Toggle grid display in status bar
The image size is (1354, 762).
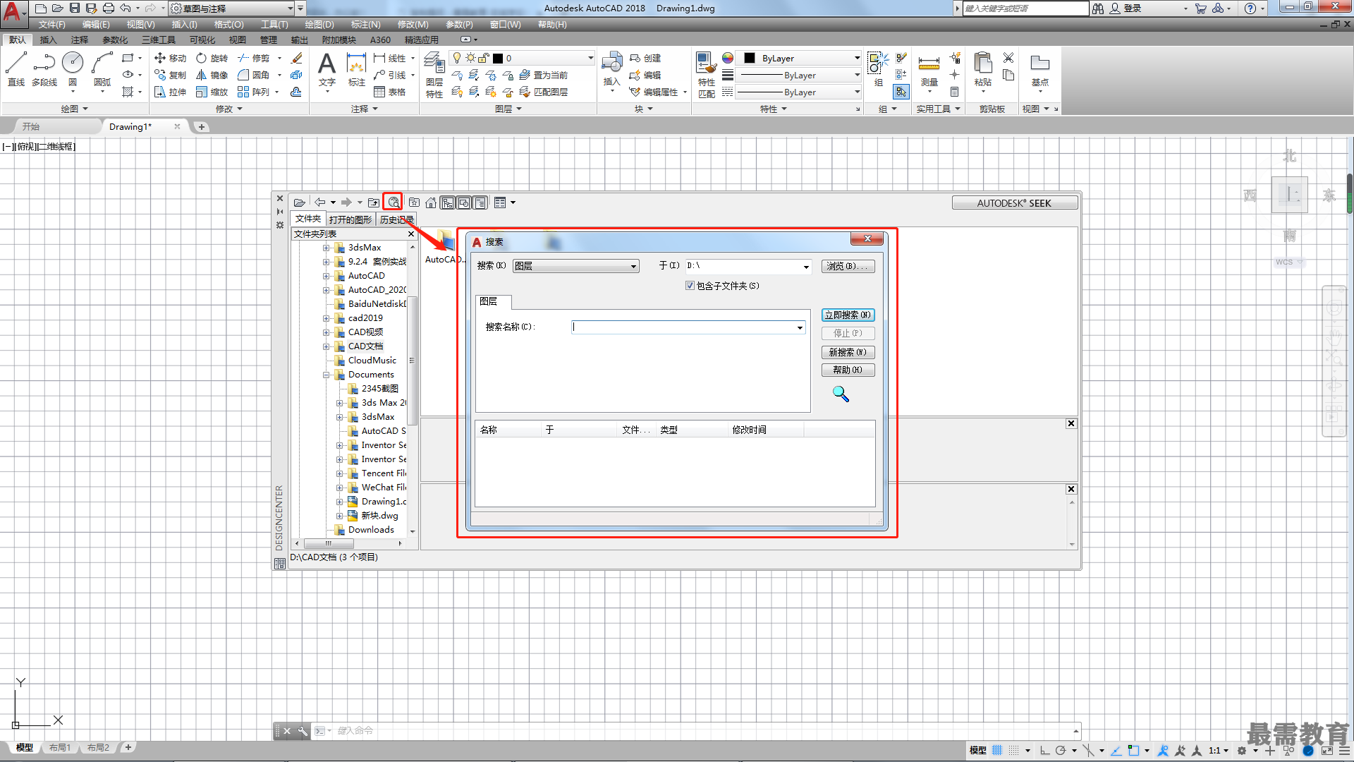[997, 750]
